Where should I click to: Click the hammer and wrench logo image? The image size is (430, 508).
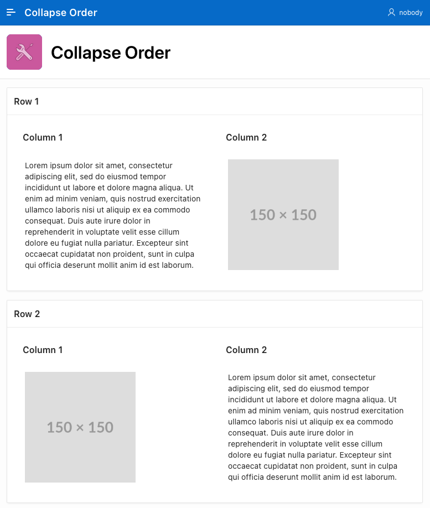point(24,52)
